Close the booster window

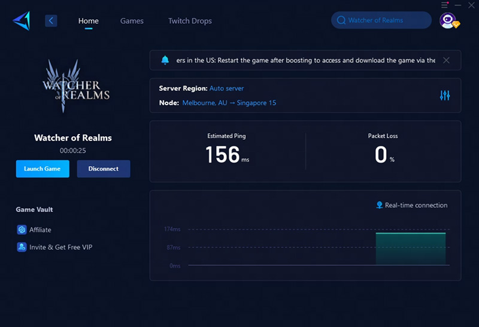tap(471, 5)
